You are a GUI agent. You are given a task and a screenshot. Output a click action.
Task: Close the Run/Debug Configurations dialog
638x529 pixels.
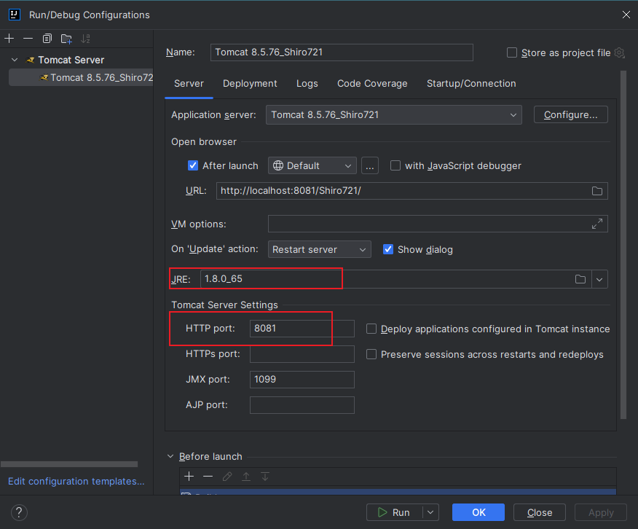pos(626,15)
